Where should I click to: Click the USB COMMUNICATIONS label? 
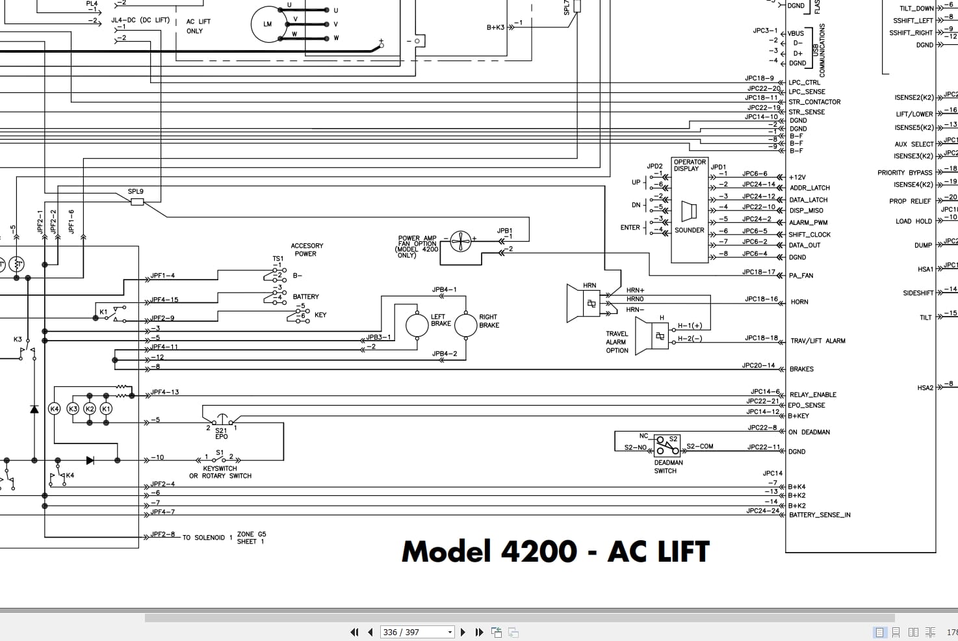pos(818,51)
